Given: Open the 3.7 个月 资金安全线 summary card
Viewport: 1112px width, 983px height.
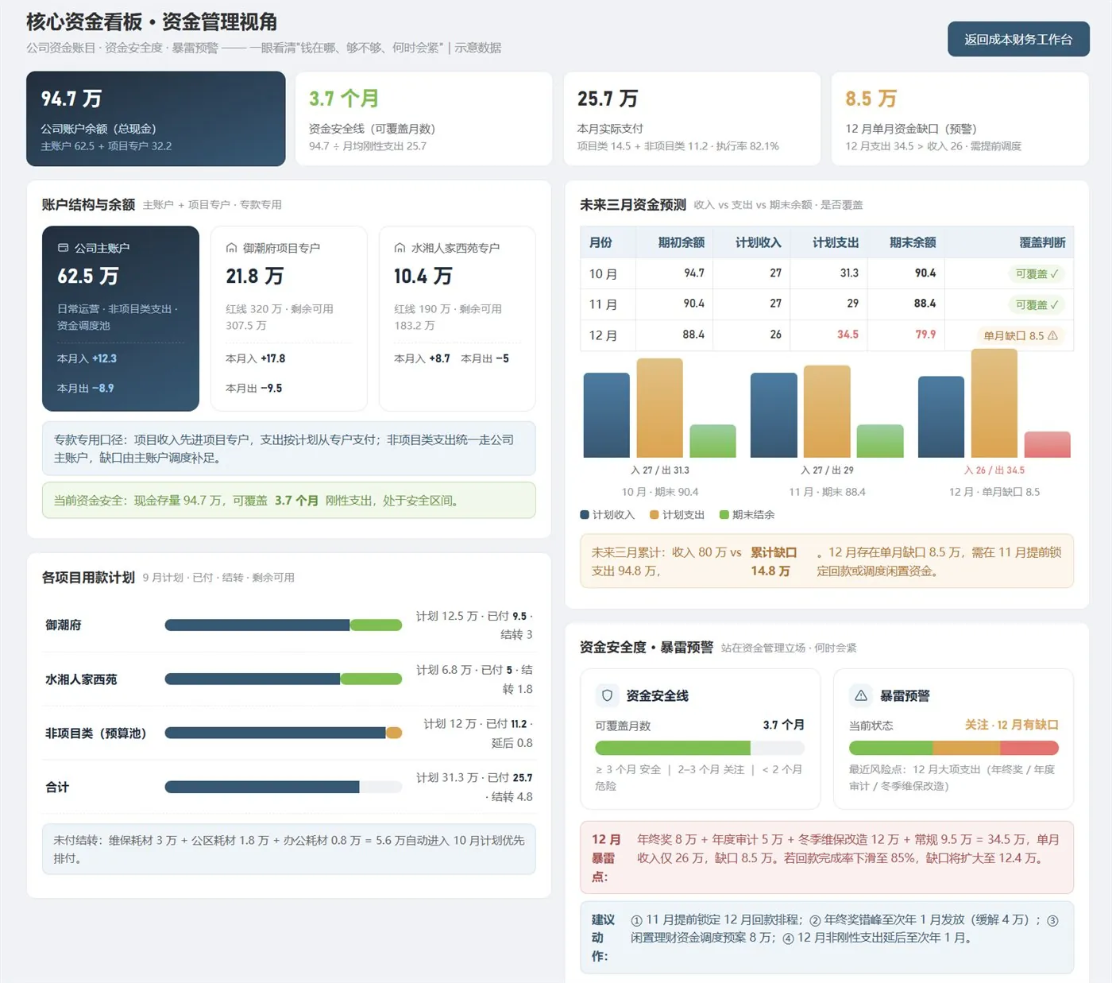Looking at the screenshot, I should (424, 118).
